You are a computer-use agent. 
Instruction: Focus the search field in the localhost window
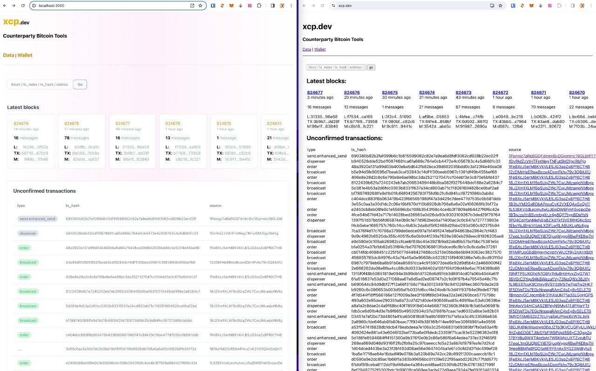tap(40, 84)
